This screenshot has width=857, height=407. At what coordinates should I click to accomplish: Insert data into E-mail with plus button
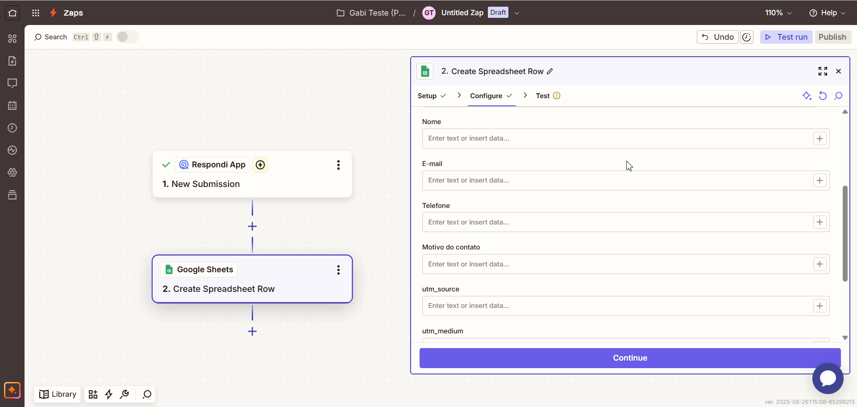820,181
